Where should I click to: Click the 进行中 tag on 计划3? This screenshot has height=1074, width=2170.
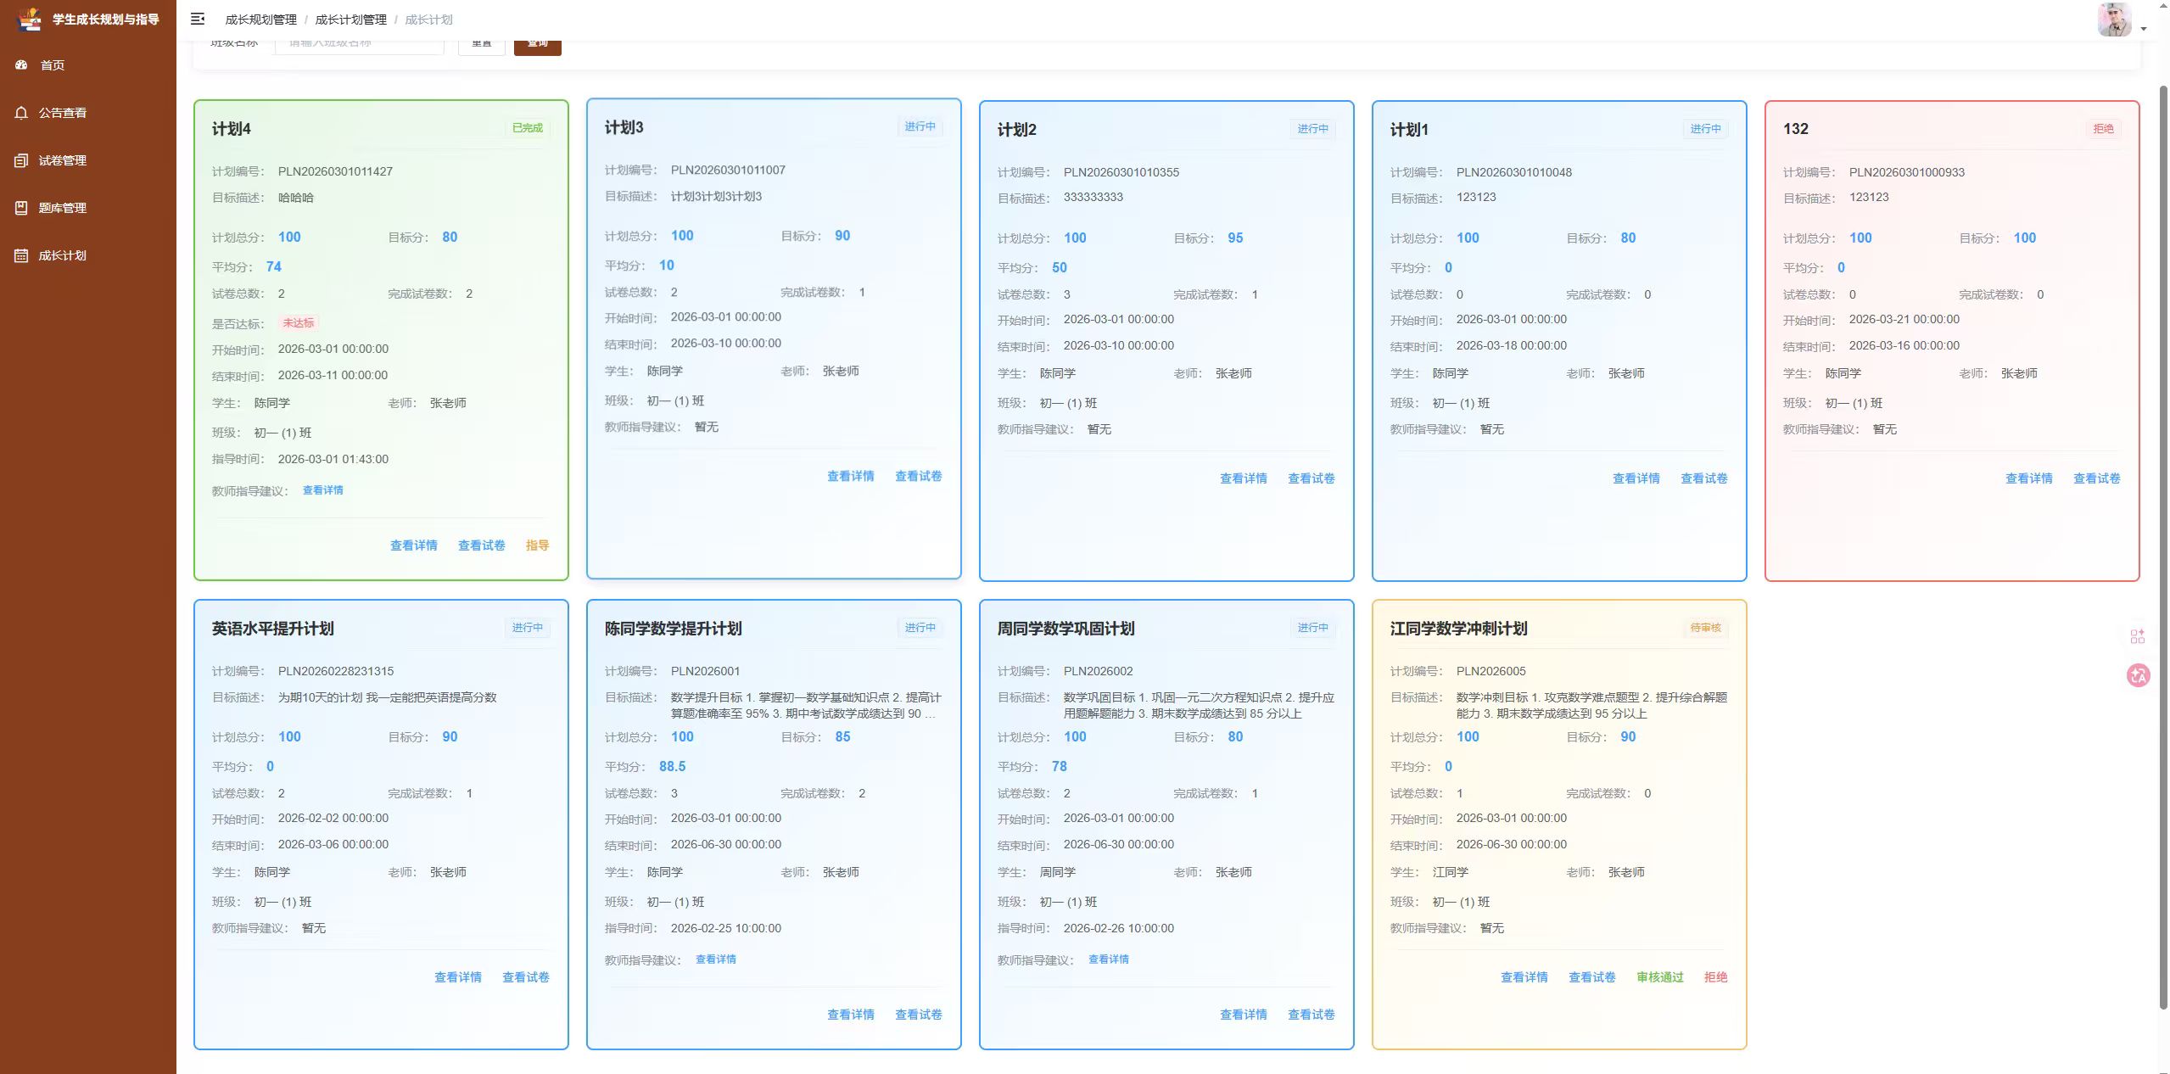click(x=920, y=126)
